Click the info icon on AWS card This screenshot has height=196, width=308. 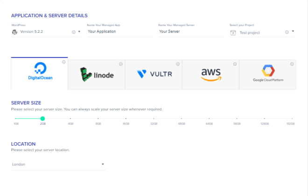click(235, 64)
